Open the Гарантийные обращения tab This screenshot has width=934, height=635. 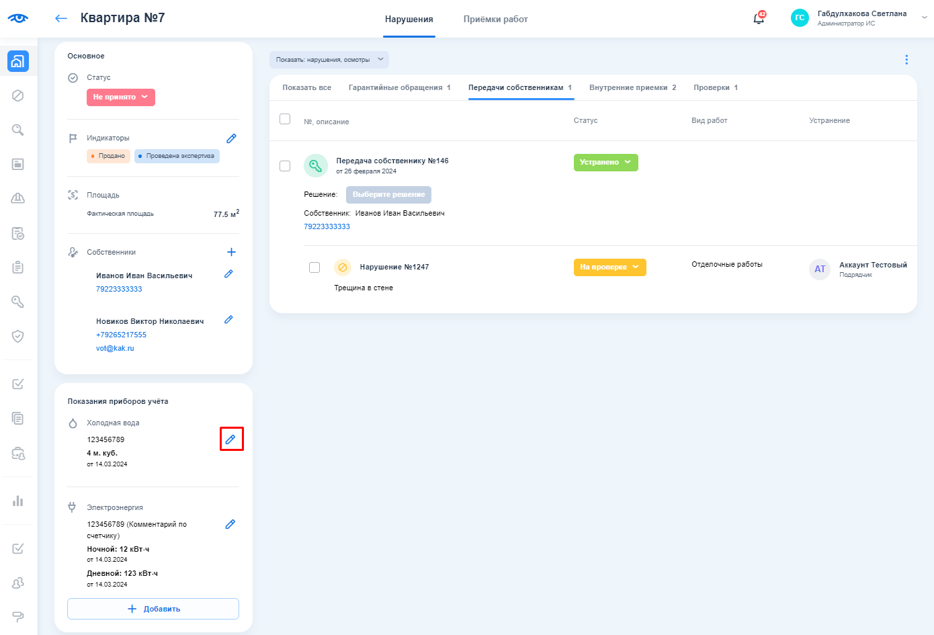[x=399, y=88]
